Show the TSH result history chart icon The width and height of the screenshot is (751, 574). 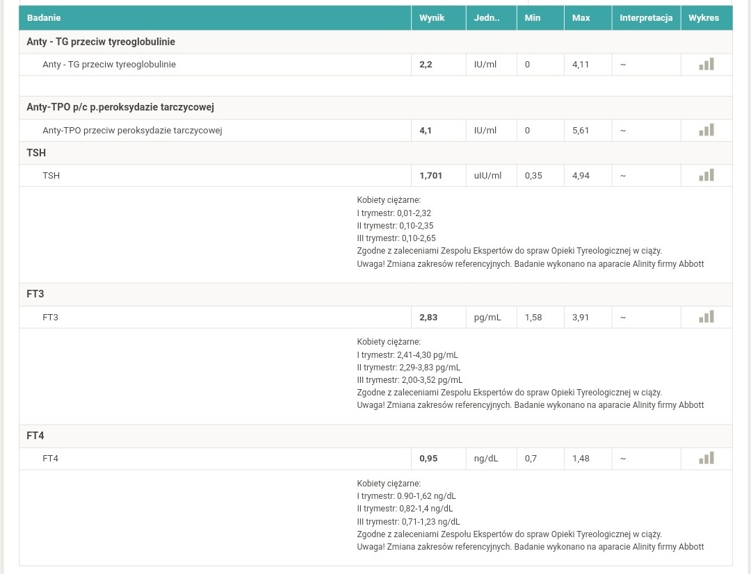[x=706, y=175]
